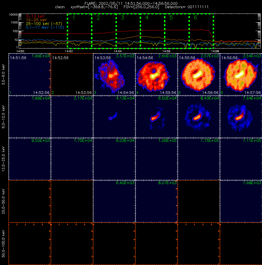
Task: Pick interval number 4 in the light curve
Action: pyautogui.click(x=147, y=17)
